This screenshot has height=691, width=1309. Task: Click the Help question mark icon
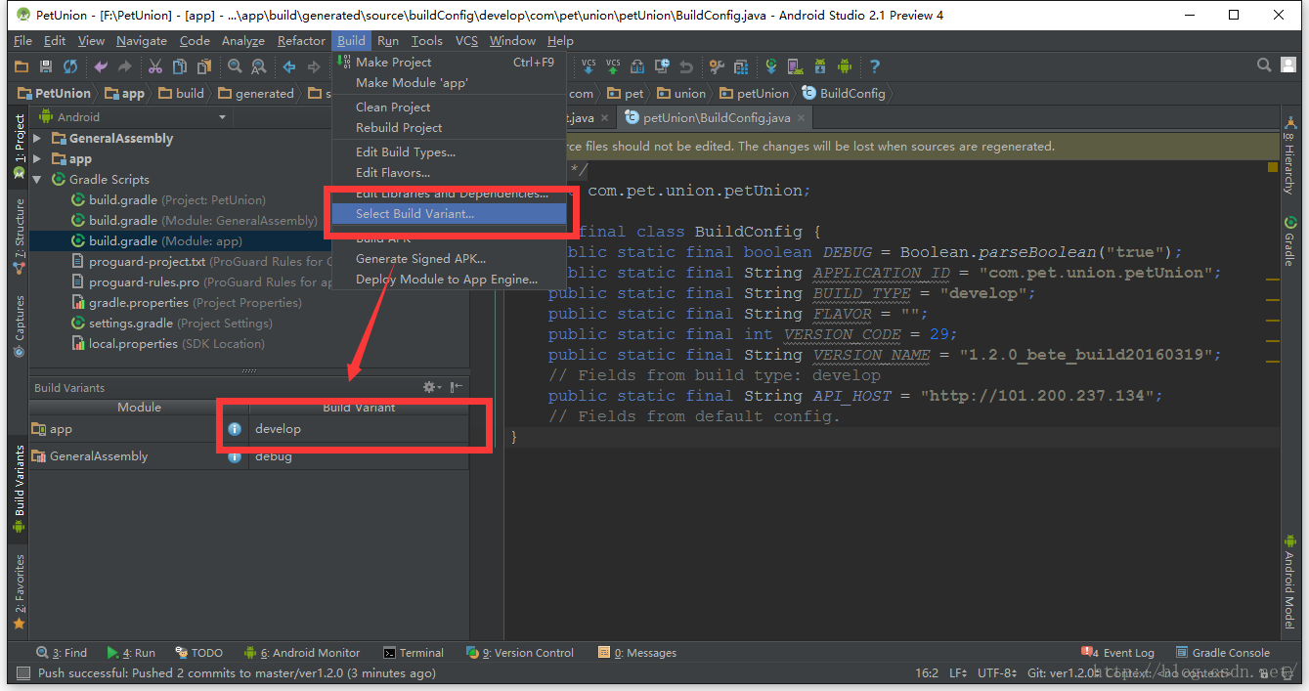click(875, 66)
